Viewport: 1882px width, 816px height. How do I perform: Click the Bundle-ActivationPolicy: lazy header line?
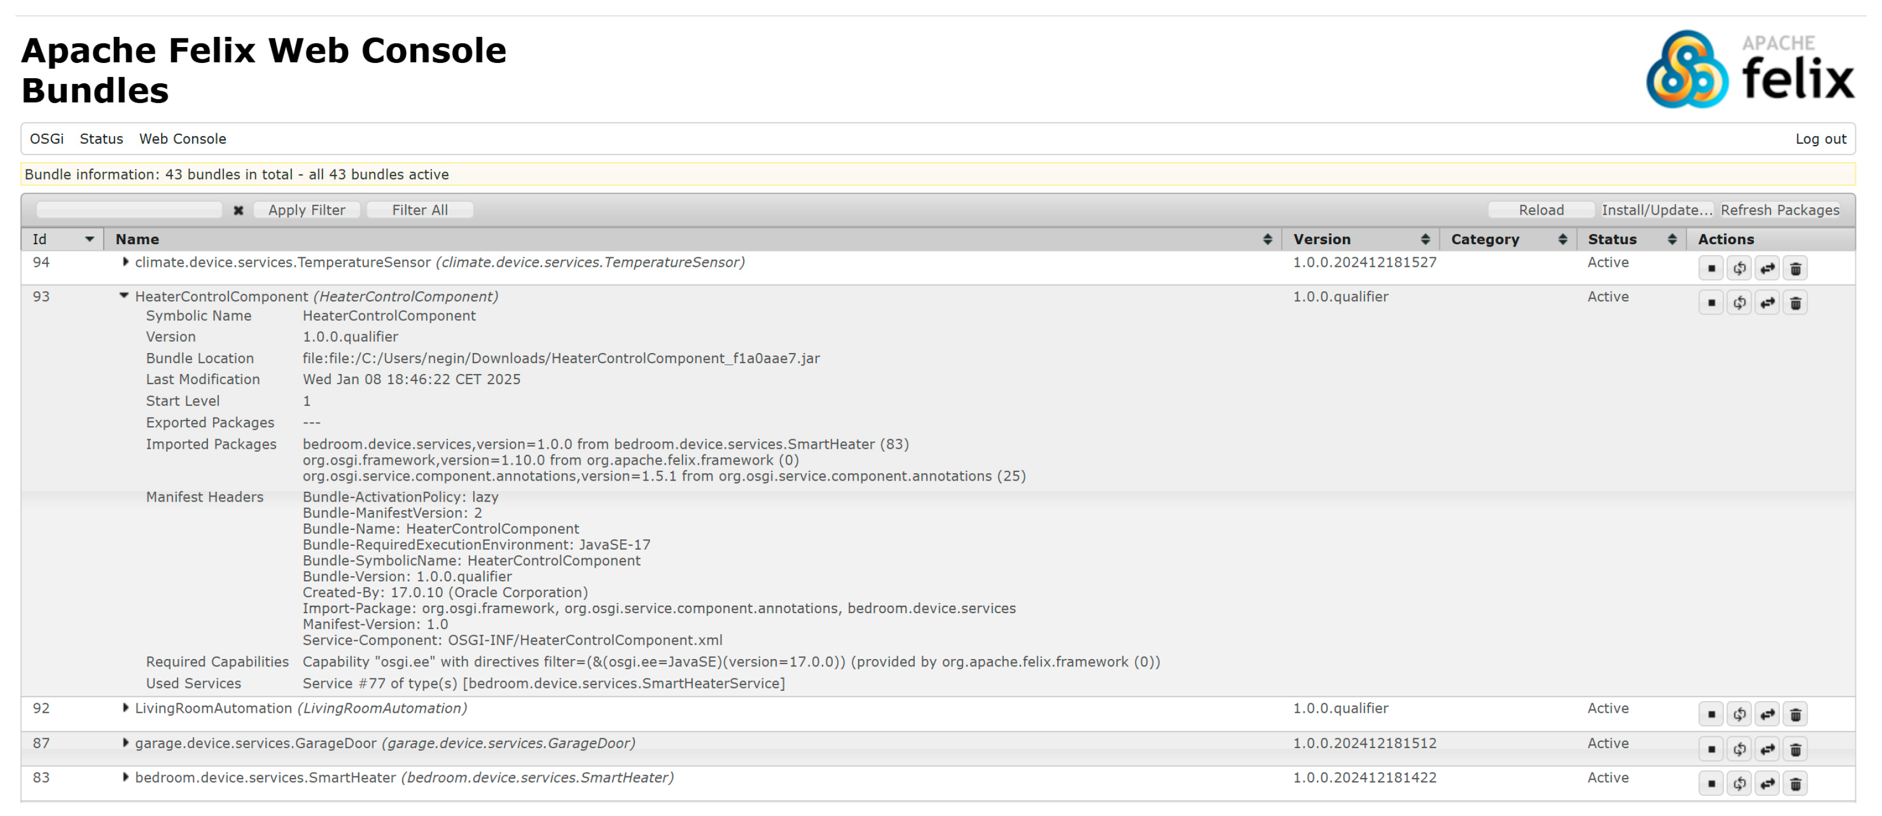coord(400,497)
